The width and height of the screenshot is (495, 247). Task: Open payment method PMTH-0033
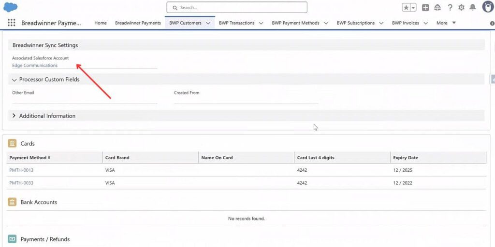(x=21, y=183)
